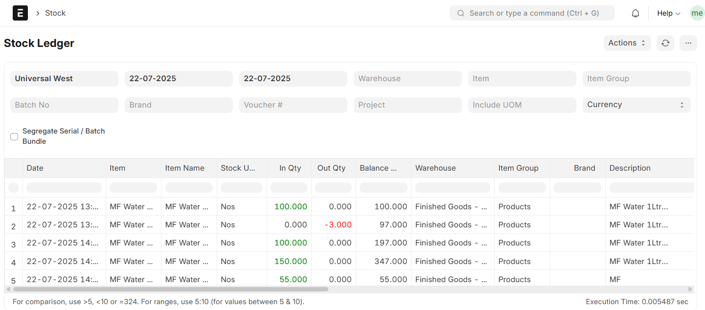
Task: Open the Currency select dropdown
Action: pyautogui.click(x=636, y=105)
